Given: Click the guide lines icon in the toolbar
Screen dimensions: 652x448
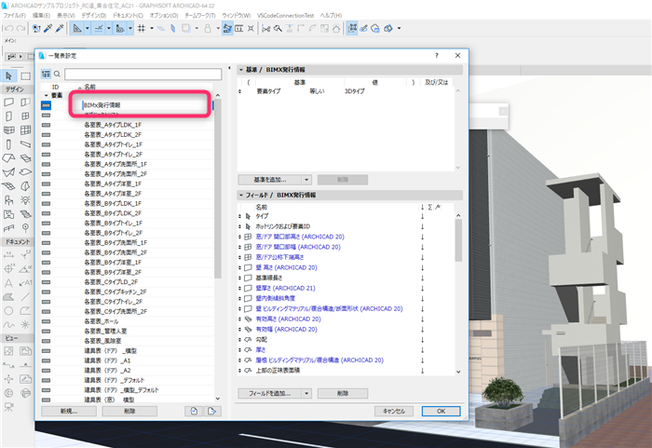Looking at the screenshot, I should [99, 28].
